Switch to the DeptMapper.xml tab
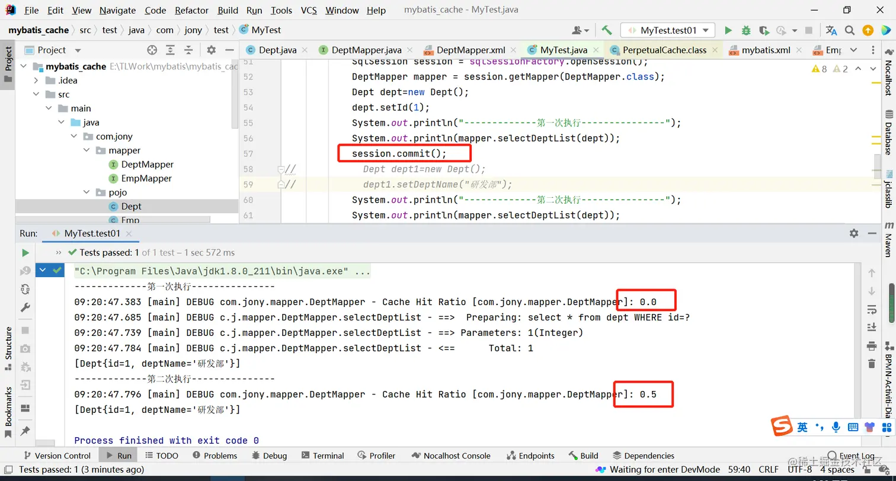This screenshot has width=896, height=481. pyautogui.click(x=471, y=50)
